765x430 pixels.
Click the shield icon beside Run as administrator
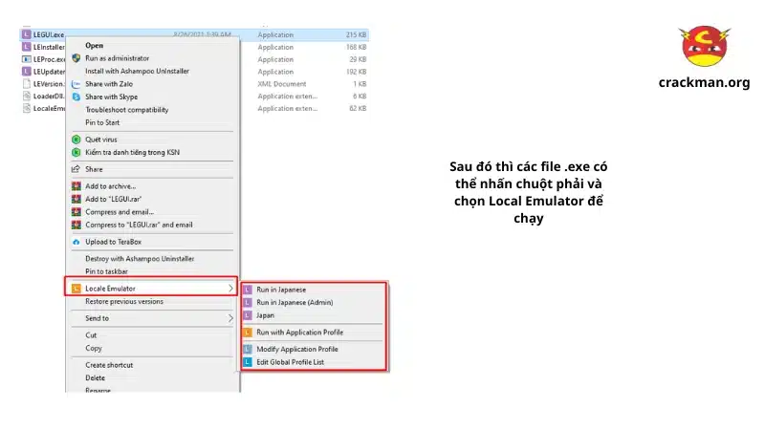pyautogui.click(x=76, y=58)
